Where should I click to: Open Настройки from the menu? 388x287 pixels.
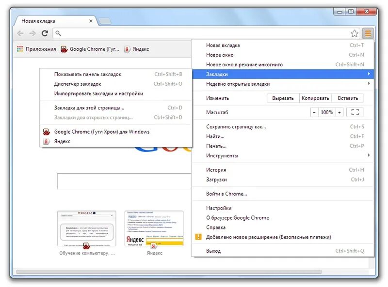[x=283, y=208]
